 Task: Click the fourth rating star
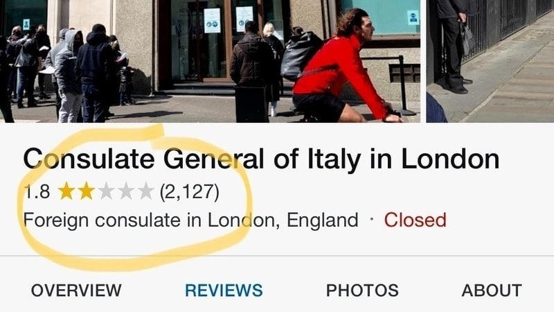point(126,191)
